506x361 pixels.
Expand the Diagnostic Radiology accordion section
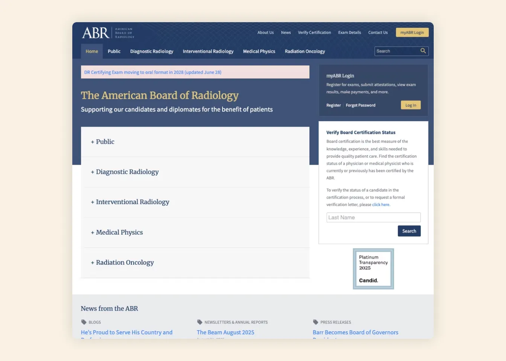195,172
